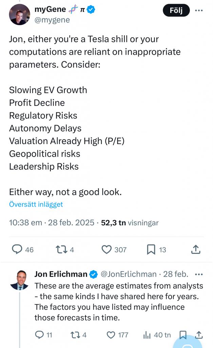Reply to Jon Erlichman's comment
The image size is (213, 348).
pos(40,335)
